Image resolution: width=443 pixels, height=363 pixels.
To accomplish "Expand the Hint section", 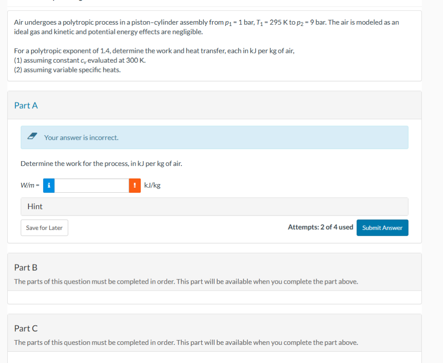I will click(215, 207).
